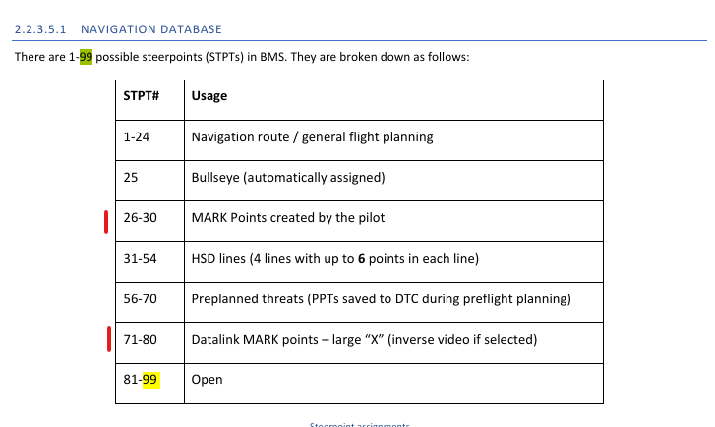Click the Datalink MARK points usage cell
The width and height of the screenshot is (715, 427).
(394, 344)
